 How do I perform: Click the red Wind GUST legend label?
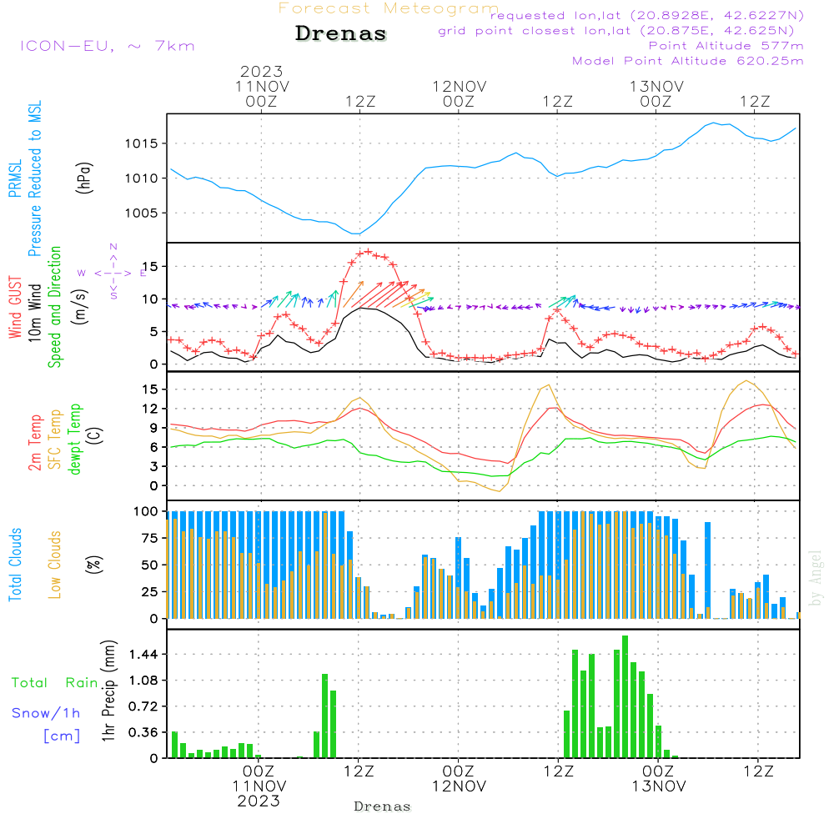tap(14, 309)
